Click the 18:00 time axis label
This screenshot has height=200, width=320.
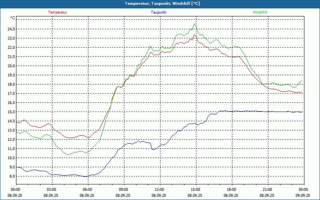[x=232, y=190]
